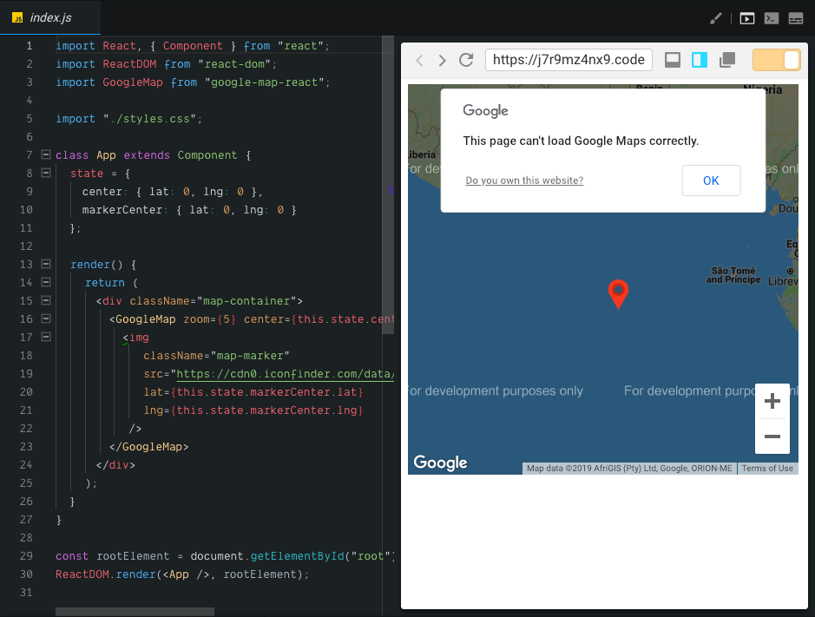Zoom in on the map with the plus control
This screenshot has width=815, height=617.
pos(772,400)
